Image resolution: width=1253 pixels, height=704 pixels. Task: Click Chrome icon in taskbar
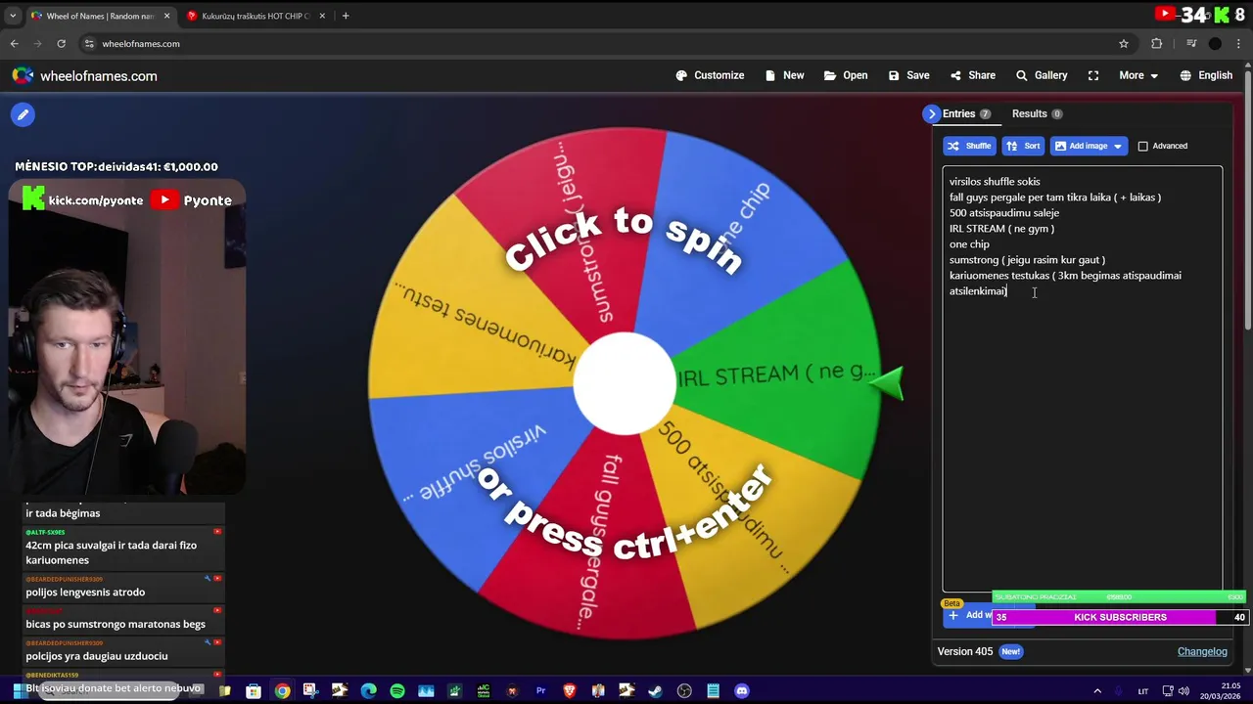282,691
